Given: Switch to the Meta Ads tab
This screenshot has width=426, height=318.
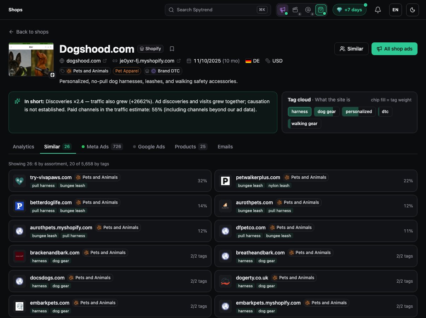Looking at the screenshot, I should [102, 147].
